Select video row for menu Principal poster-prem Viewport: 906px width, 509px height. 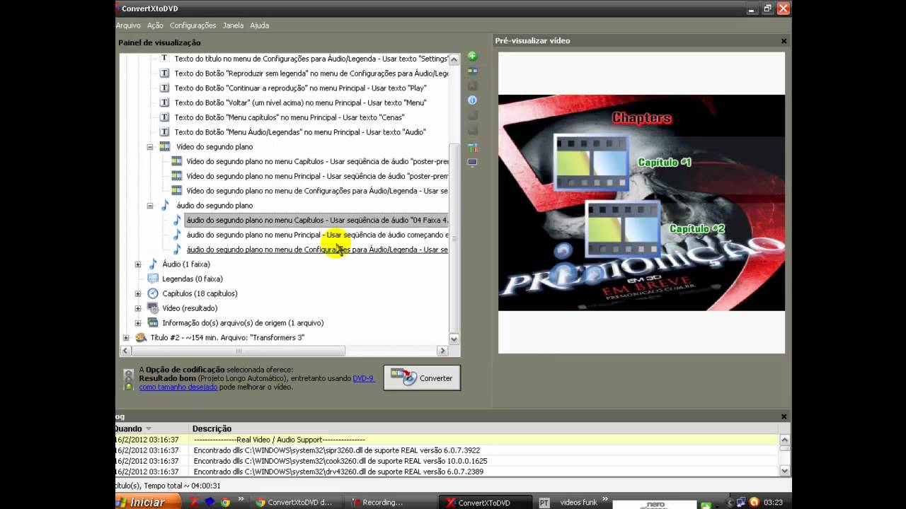316,176
